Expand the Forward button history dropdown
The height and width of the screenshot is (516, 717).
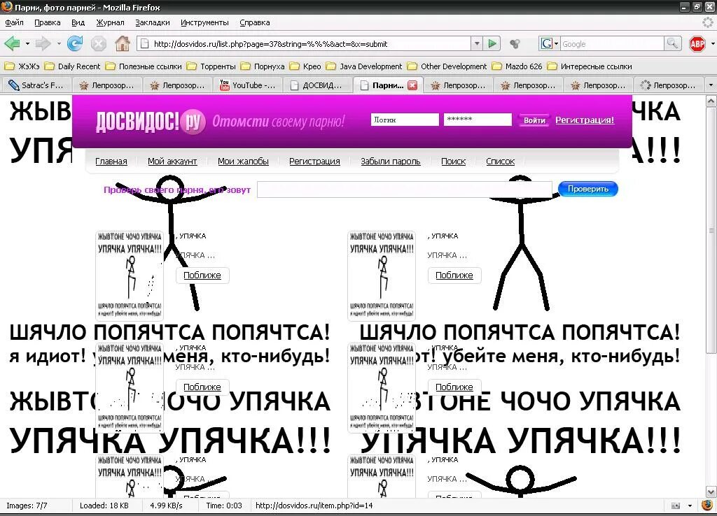[x=59, y=44]
